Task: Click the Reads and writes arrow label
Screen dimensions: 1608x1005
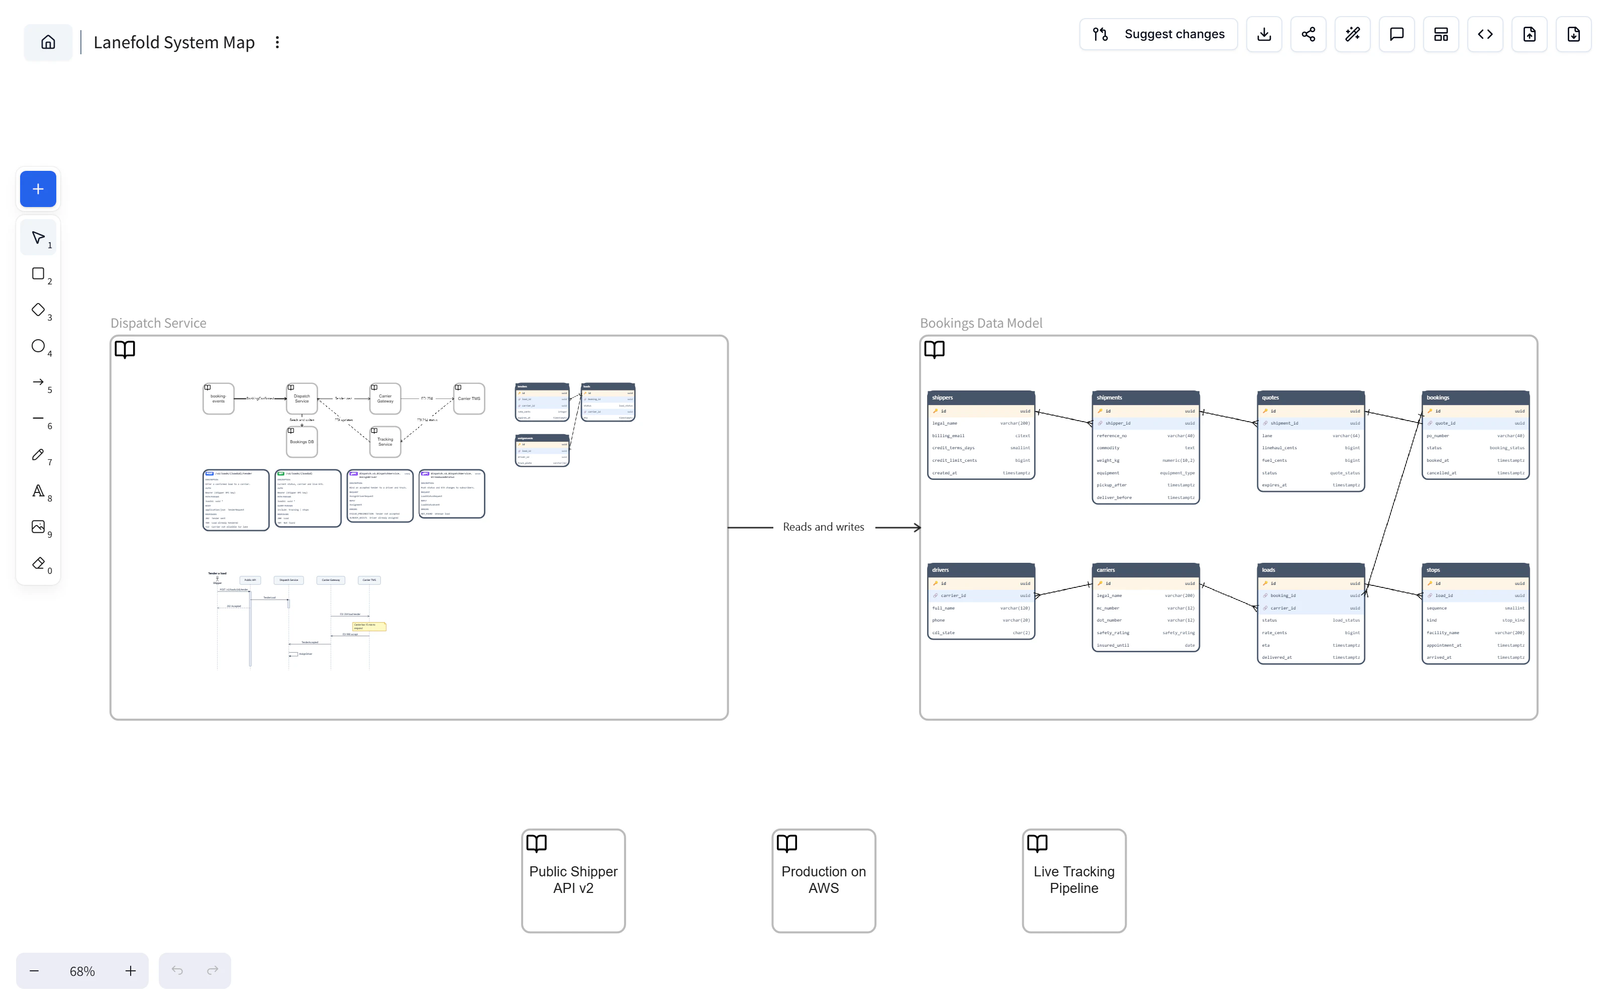Action: point(823,527)
